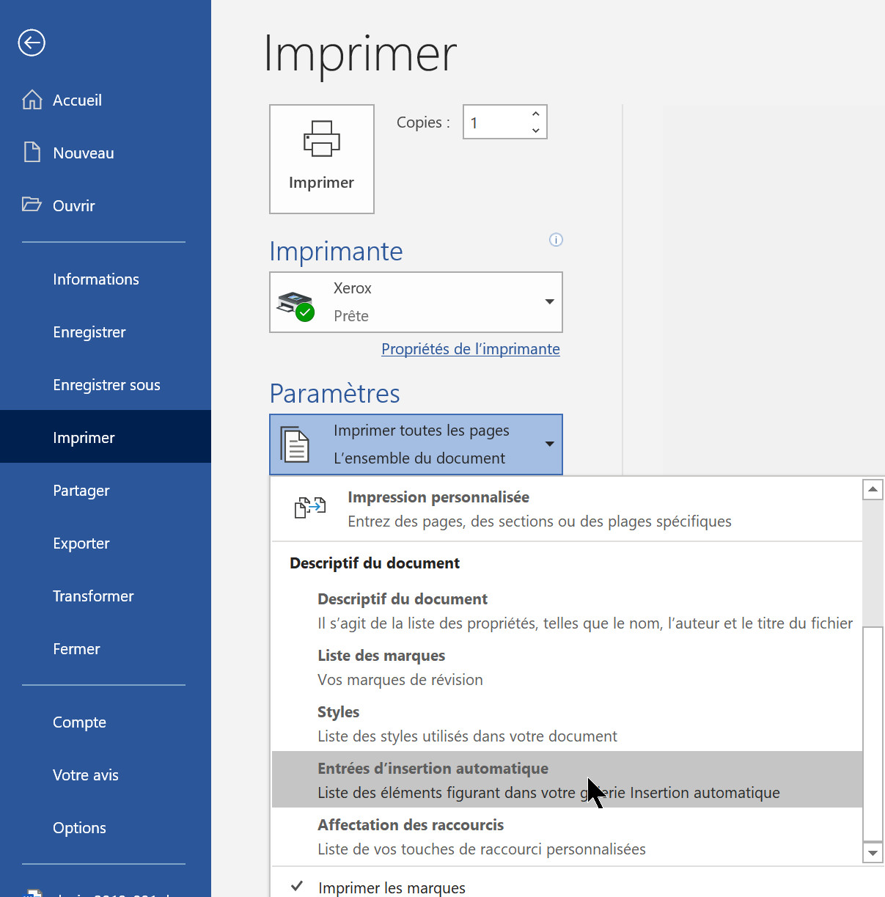Collapse the Imprimer toutes les pages dropdown

(549, 444)
